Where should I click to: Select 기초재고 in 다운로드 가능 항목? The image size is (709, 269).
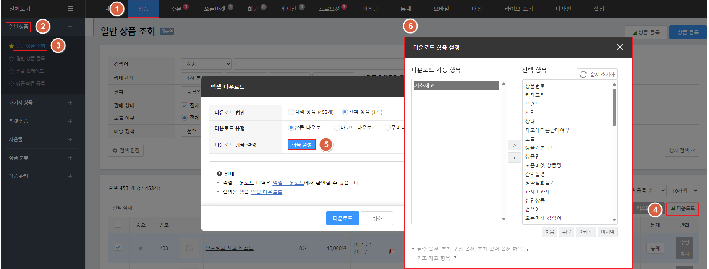click(456, 86)
